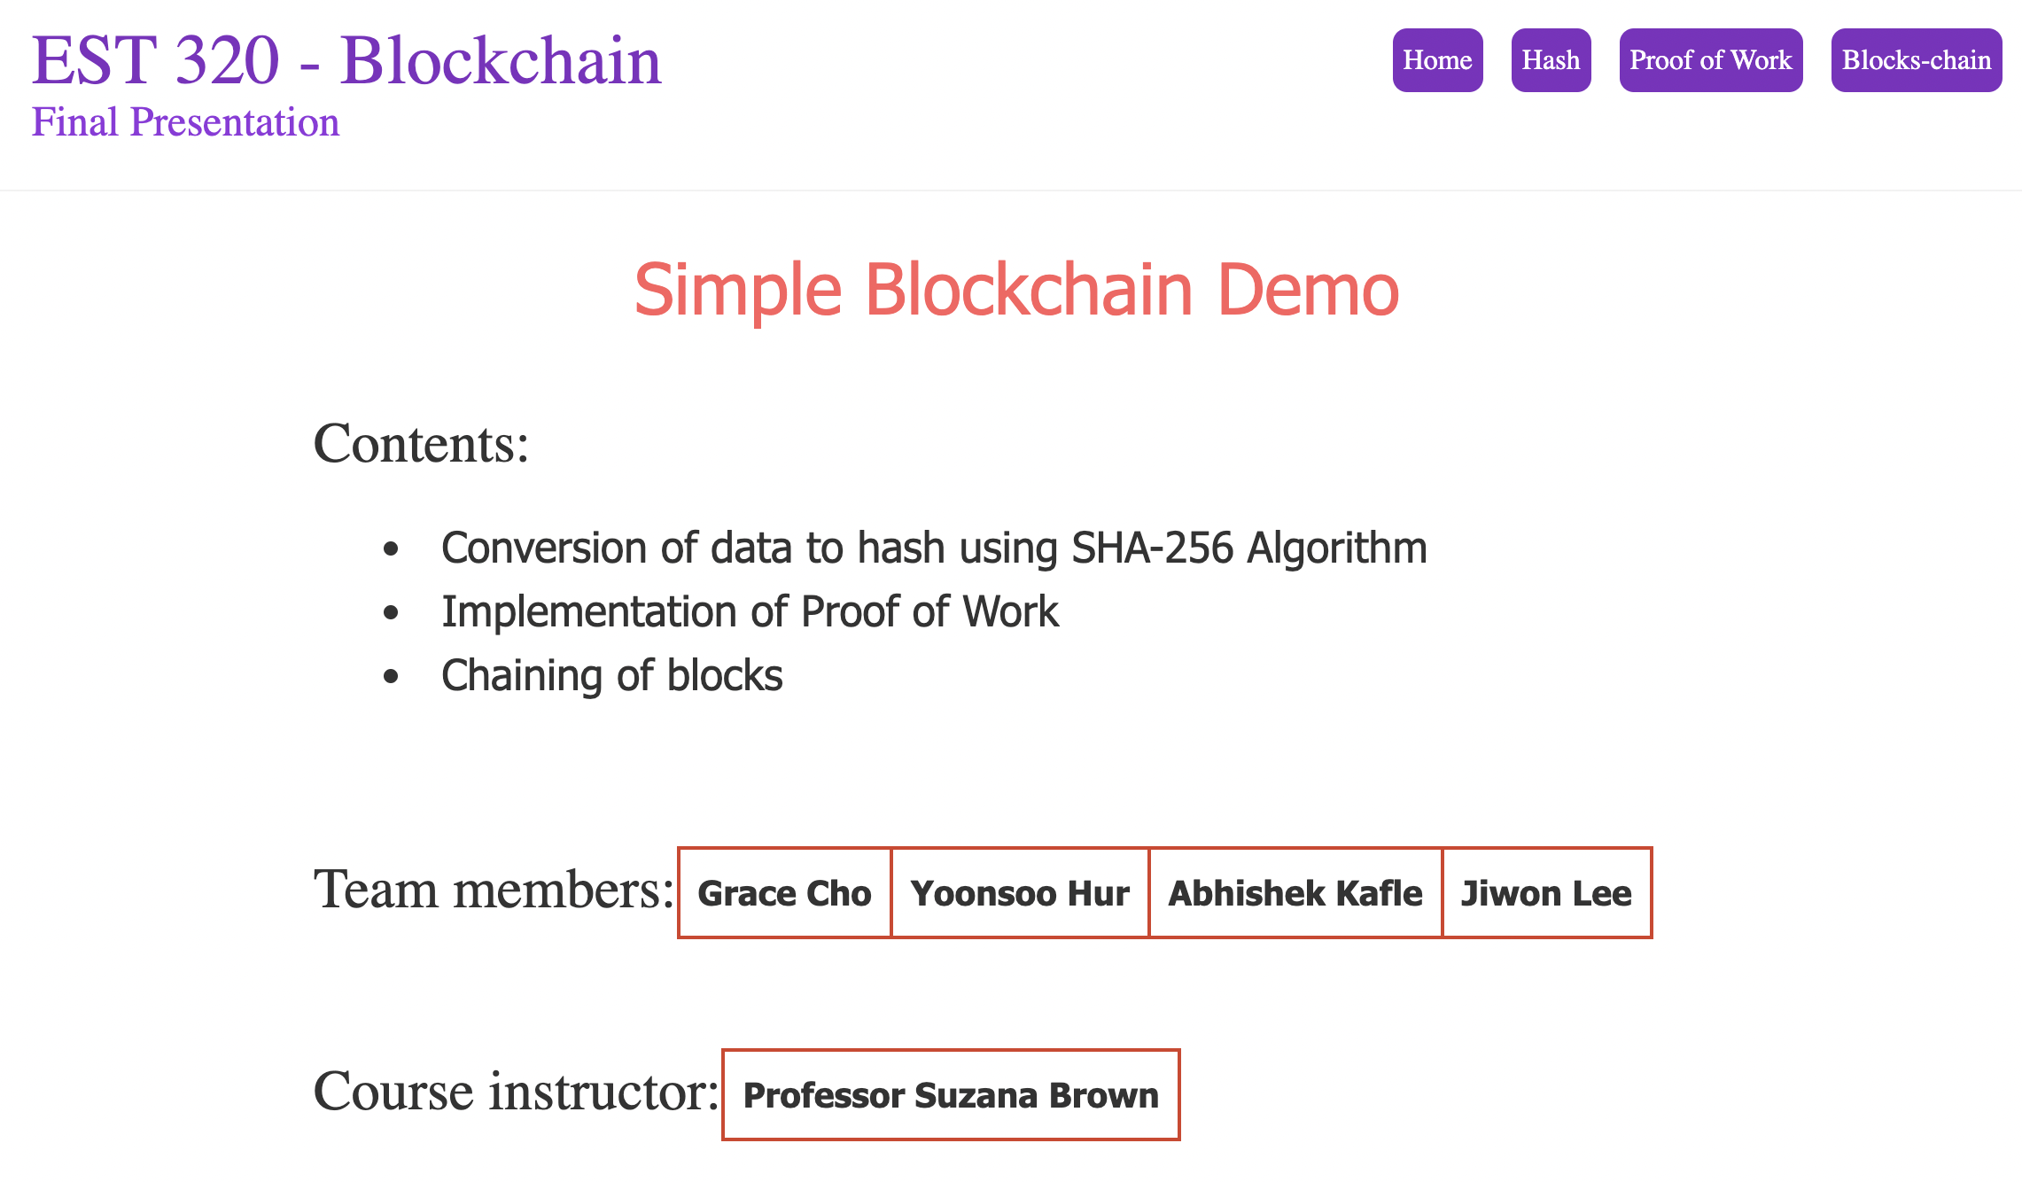The image size is (2022, 1182).
Task: Click the Yoonsoo Hur name box
Action: pos(1020,893)
